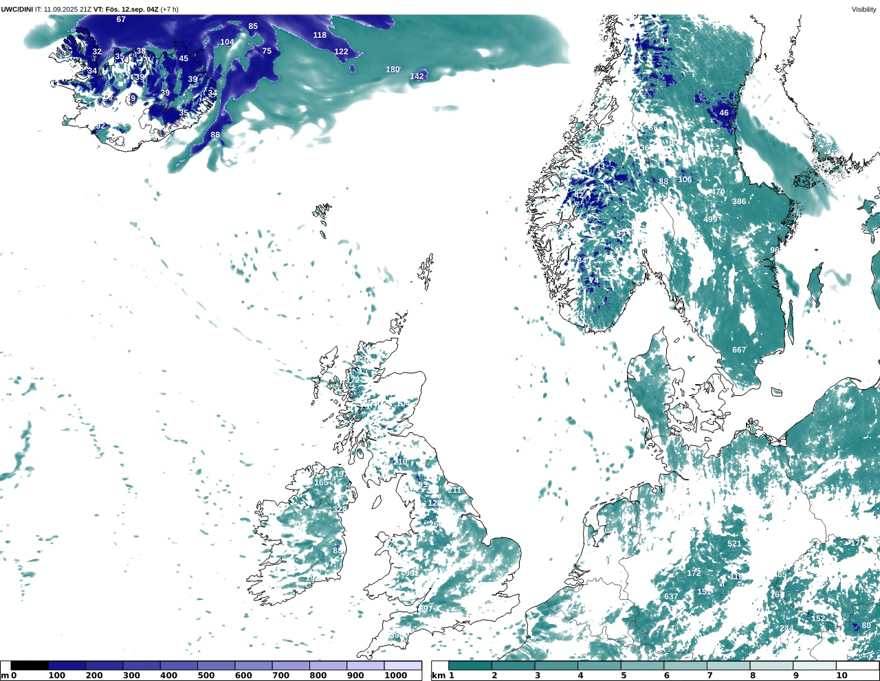Click the visibility value '106' in Sweden
Image resolution: width=880 pixels, height=681 pixels.
click(x=685, y=179)
